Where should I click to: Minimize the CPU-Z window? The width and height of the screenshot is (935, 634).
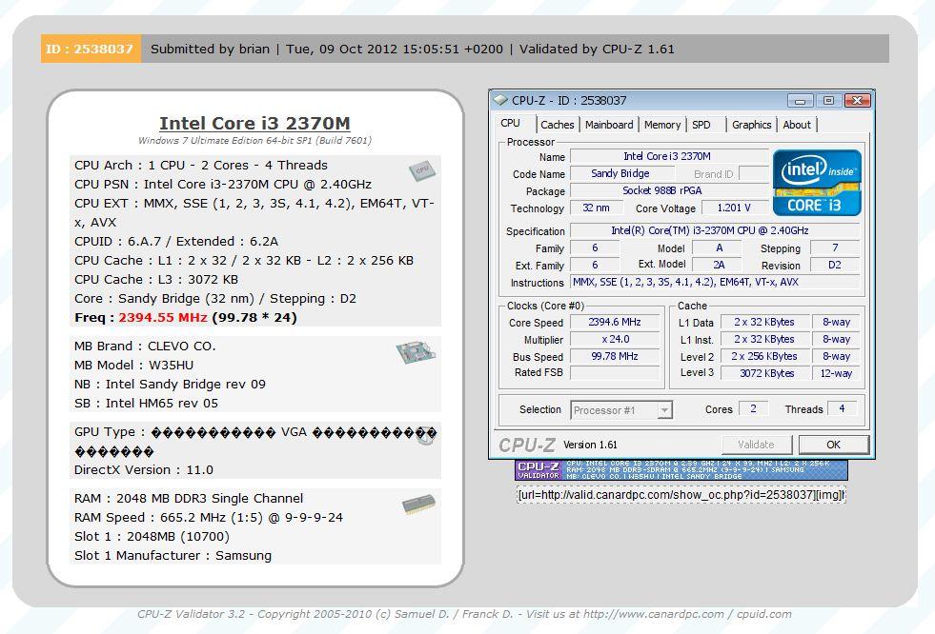[801, 101]
